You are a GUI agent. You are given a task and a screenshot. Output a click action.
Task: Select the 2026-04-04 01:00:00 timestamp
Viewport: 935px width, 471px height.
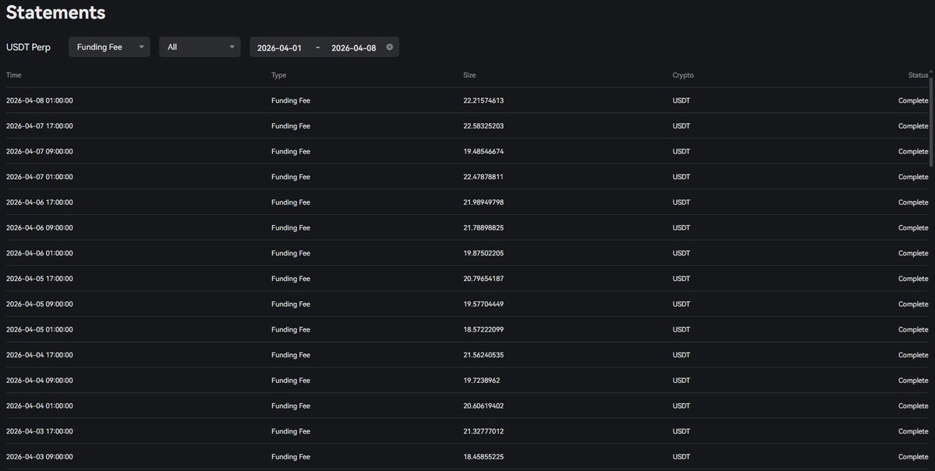click(x=39, y=406)
